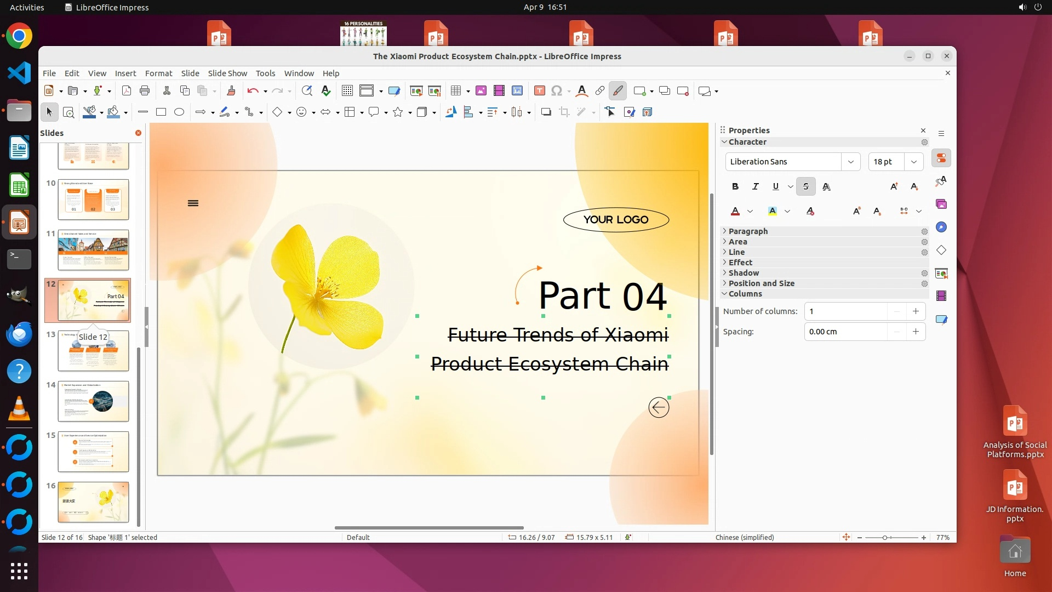The height and width of the screenshot is (592, 1052).
Task: Click the font color red swatch button
Action: [735, 212]
